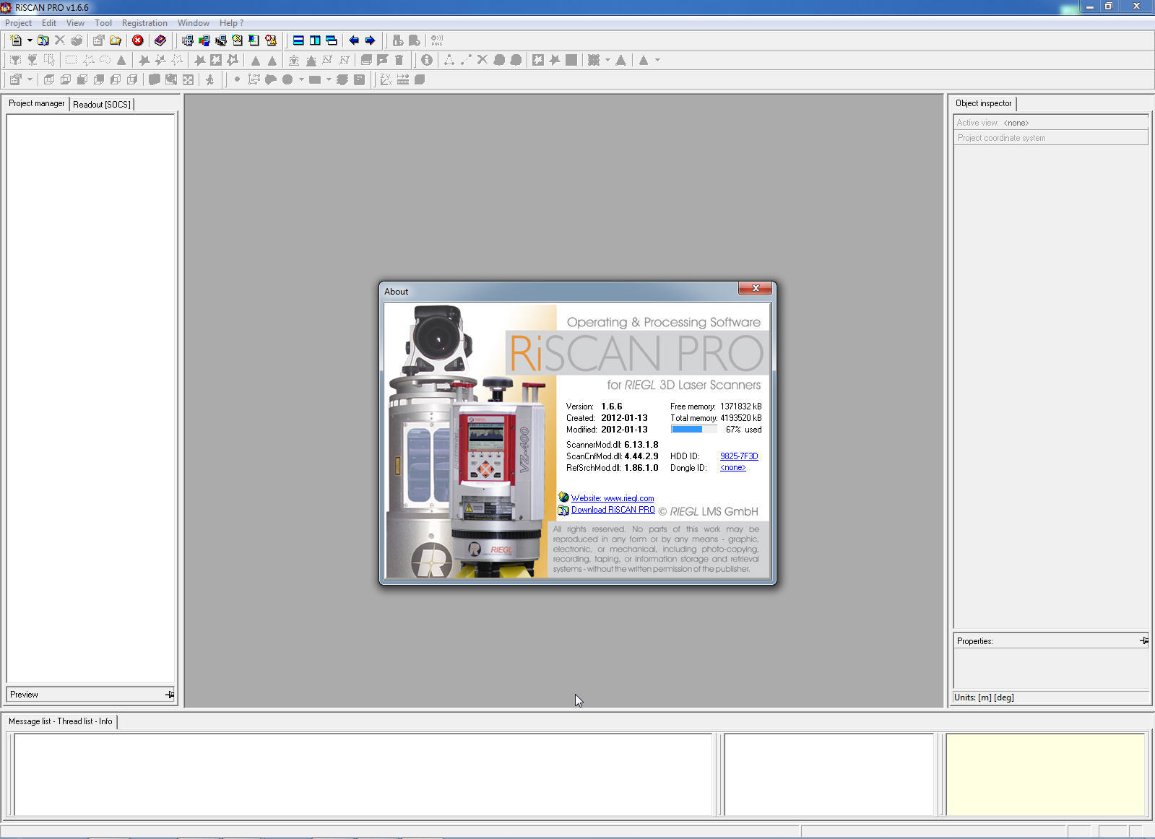Viewport: 1155px width, 839px height.
Task: Pin the Preview panel expander
Action: (x=170, y=695)
